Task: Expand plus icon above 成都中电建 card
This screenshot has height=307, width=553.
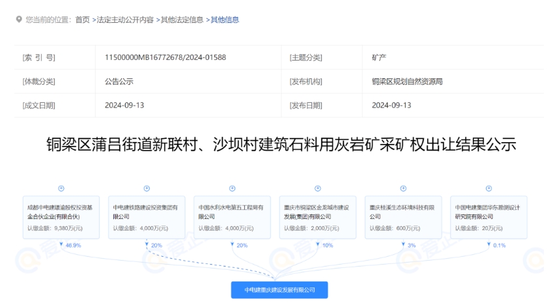Action: [61, 188]
